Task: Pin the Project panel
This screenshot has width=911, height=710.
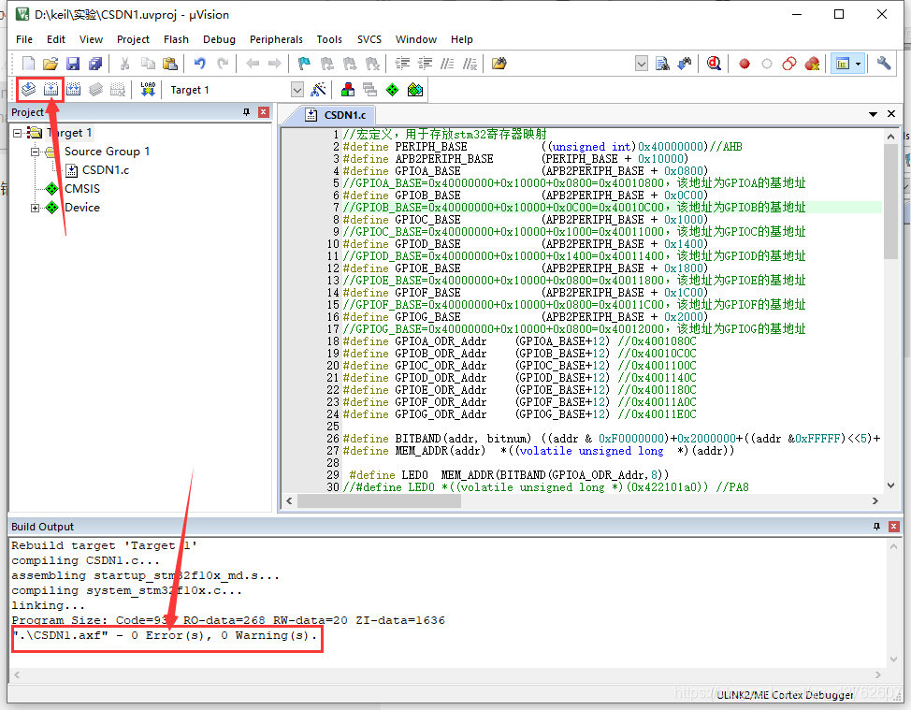Action: 246,112
